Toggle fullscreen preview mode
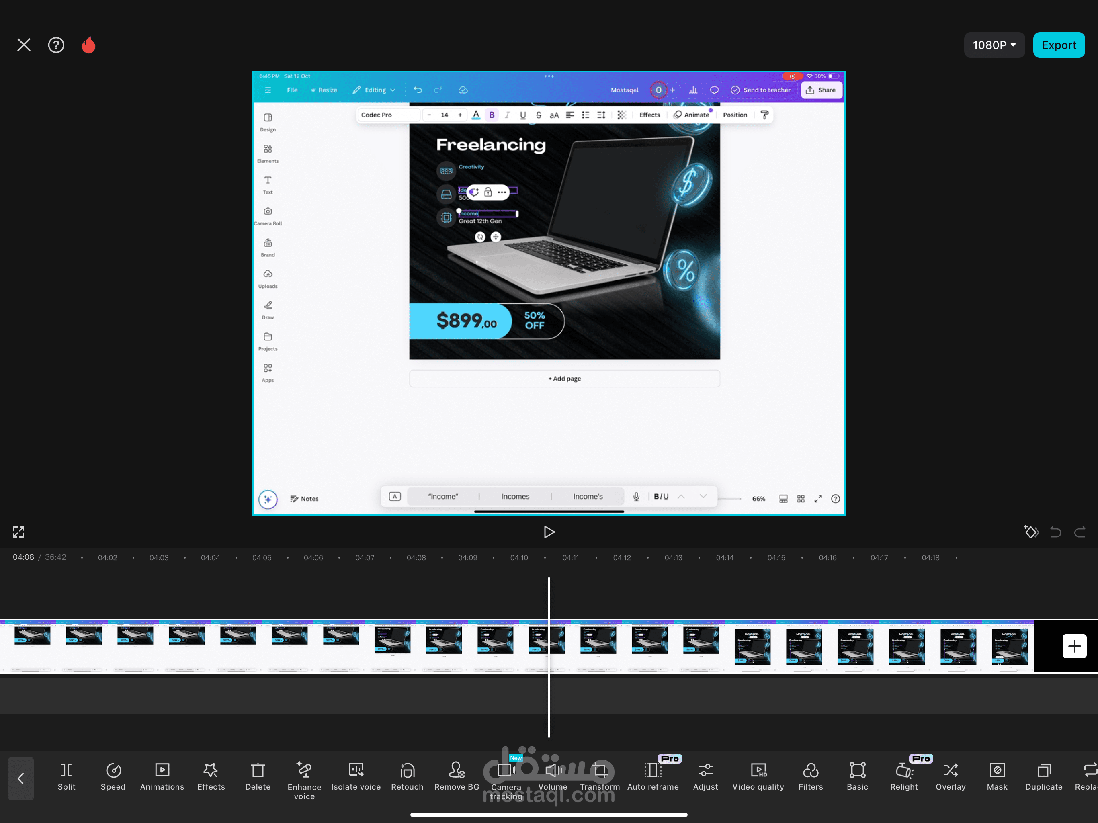Image resolution: width=1098 pixels, height=823 pixels. click(x=18, y=532)
